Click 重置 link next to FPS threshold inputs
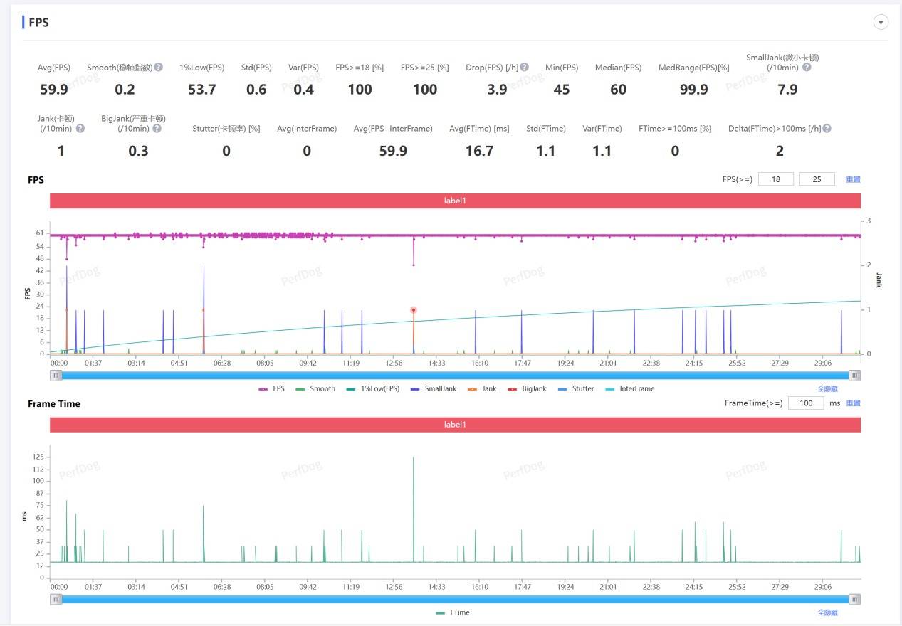 coord(853,180)
